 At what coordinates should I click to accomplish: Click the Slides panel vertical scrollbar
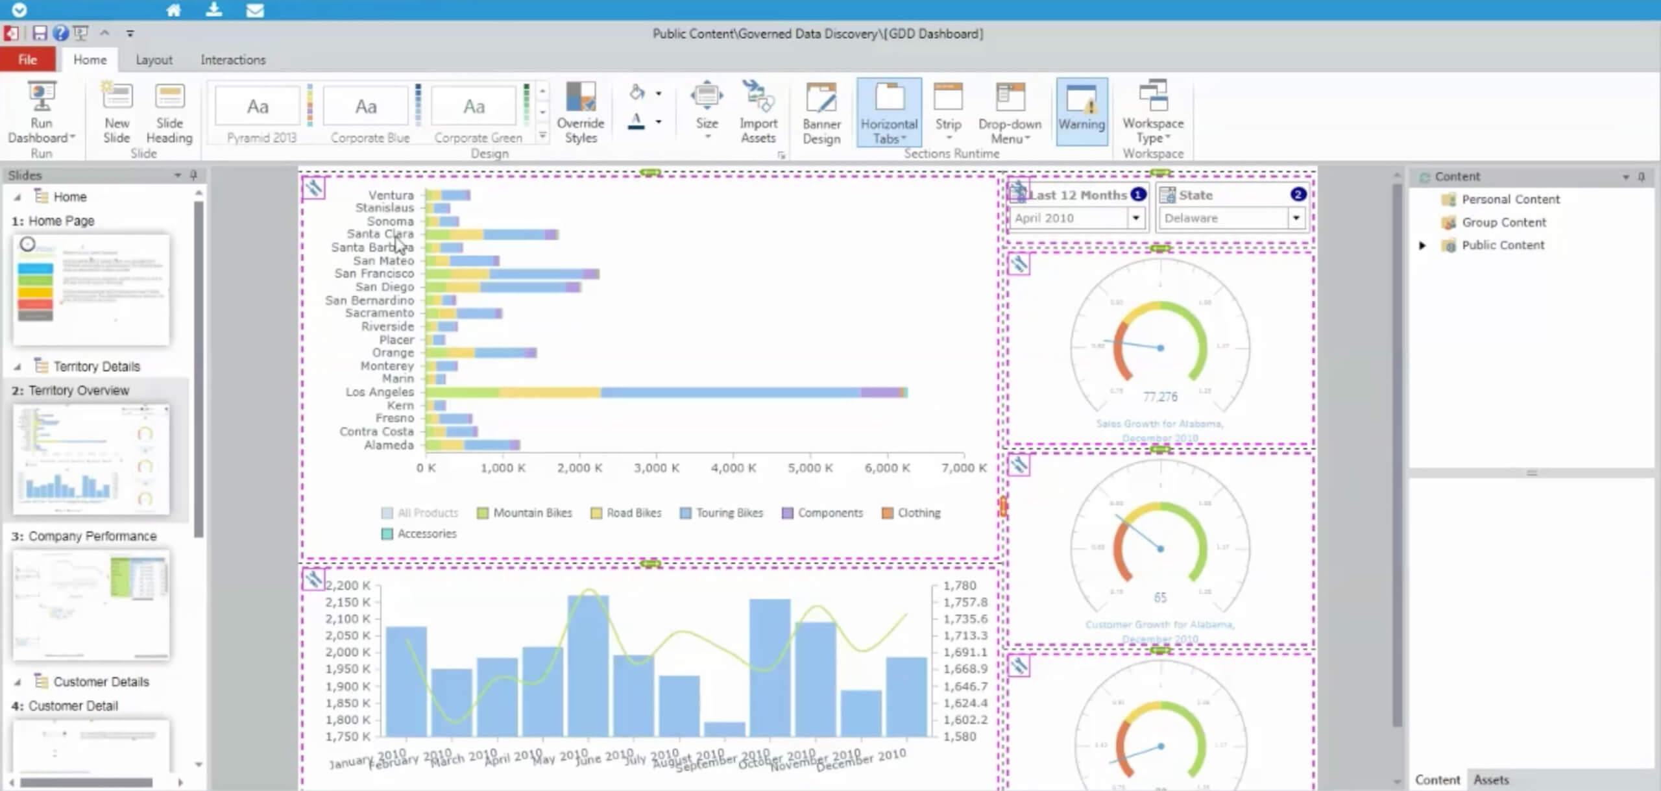pyautogui.click(x=199, y=369)
